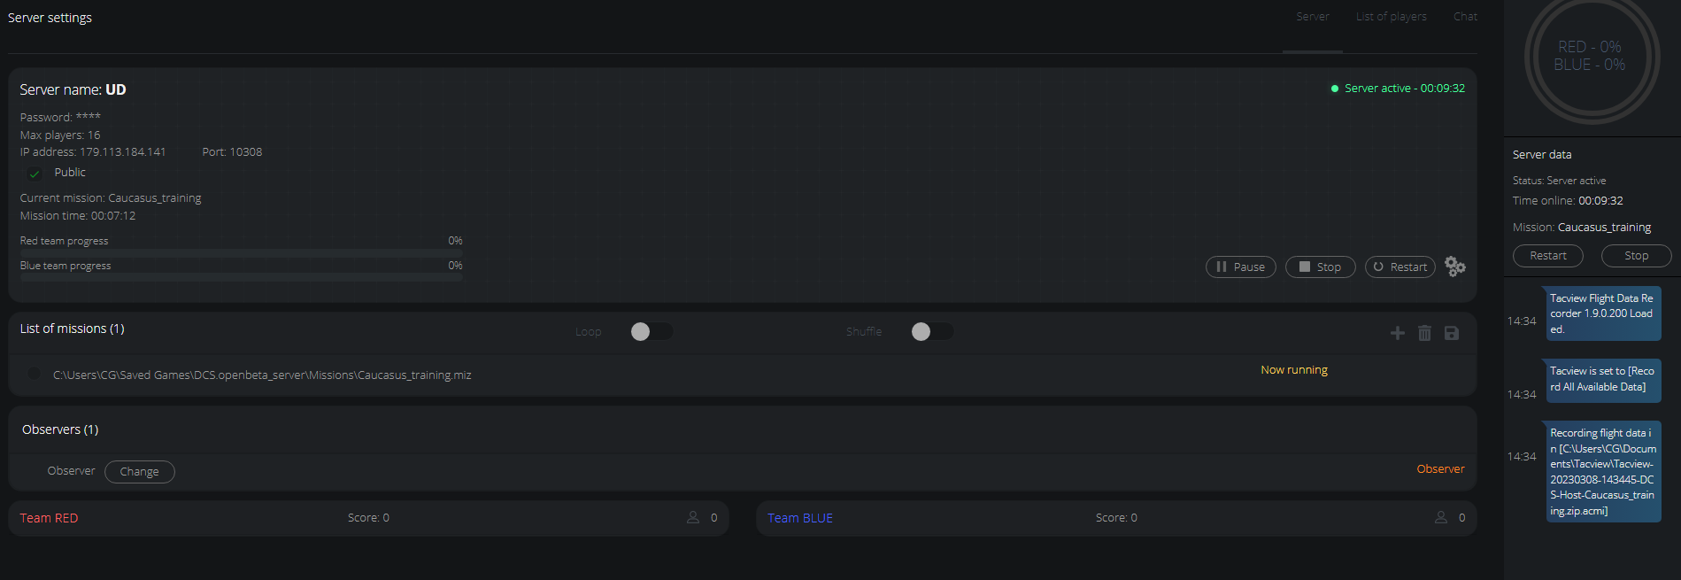Click the Server name UD heading
Screen dimensions: 1681x580
(73, 89)
